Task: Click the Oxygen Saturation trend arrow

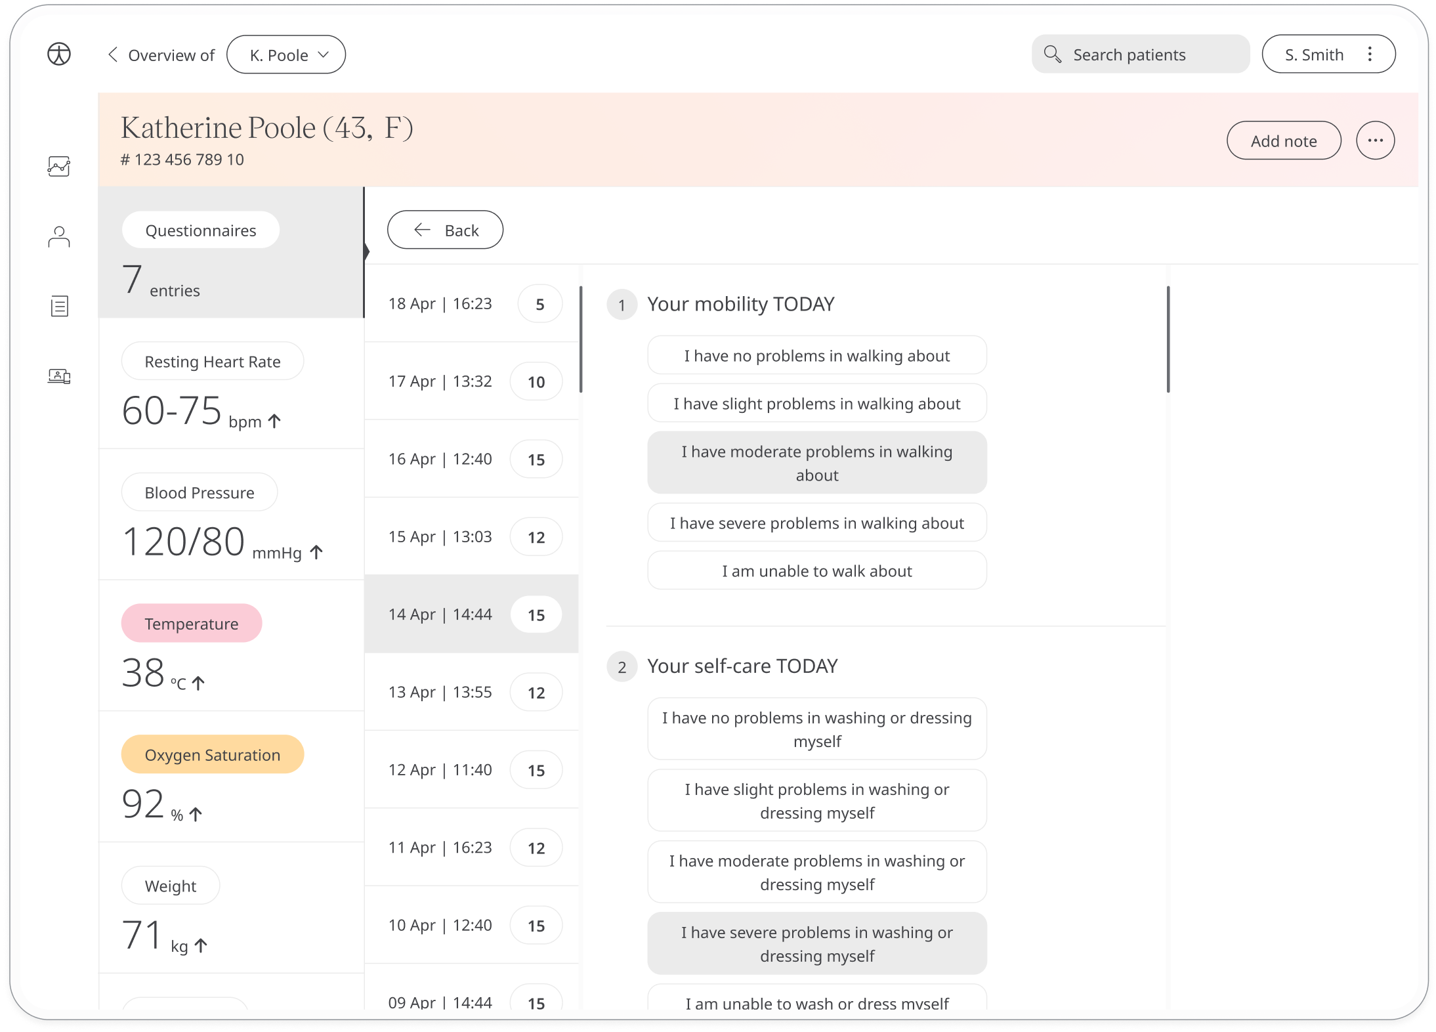Action: coord(196,814)
